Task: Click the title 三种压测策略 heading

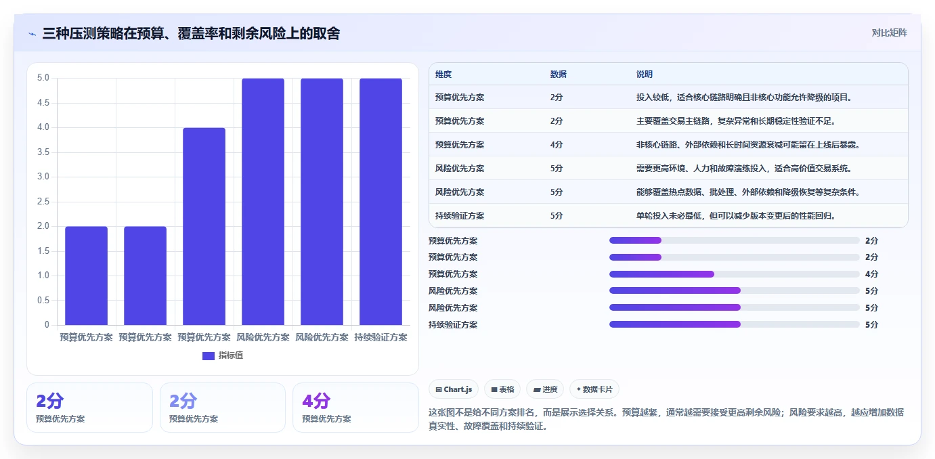Action: point(191,33)
